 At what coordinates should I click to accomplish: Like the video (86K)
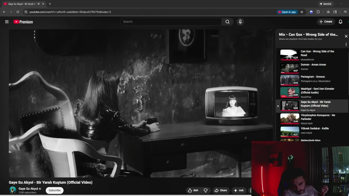coord(193,190)
